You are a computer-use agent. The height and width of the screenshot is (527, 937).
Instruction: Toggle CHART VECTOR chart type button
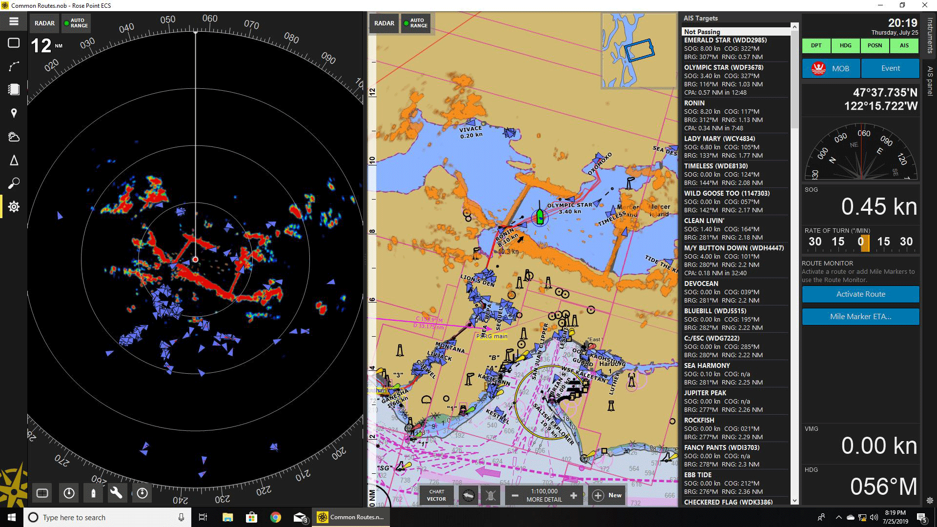pos(436,496)
